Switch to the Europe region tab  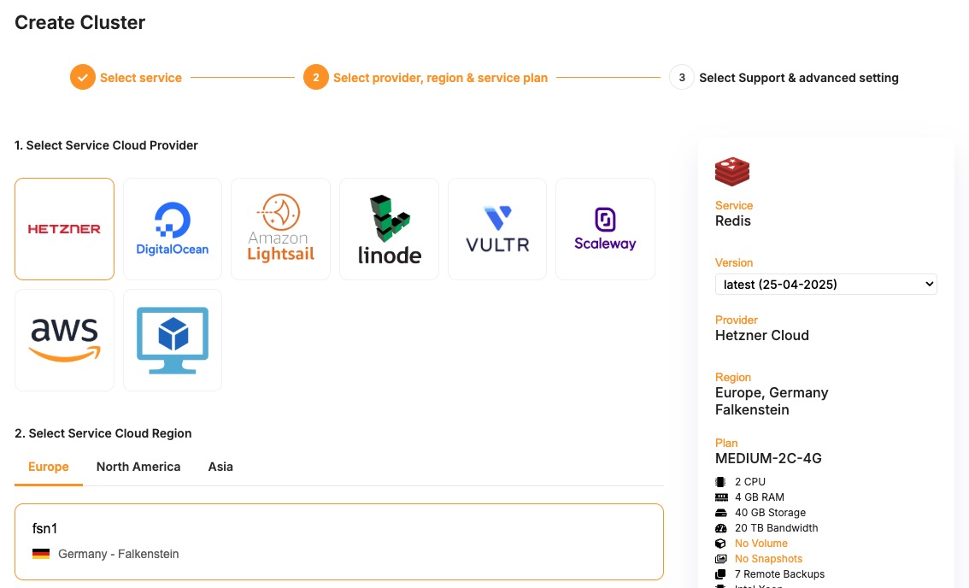(49, 467)
